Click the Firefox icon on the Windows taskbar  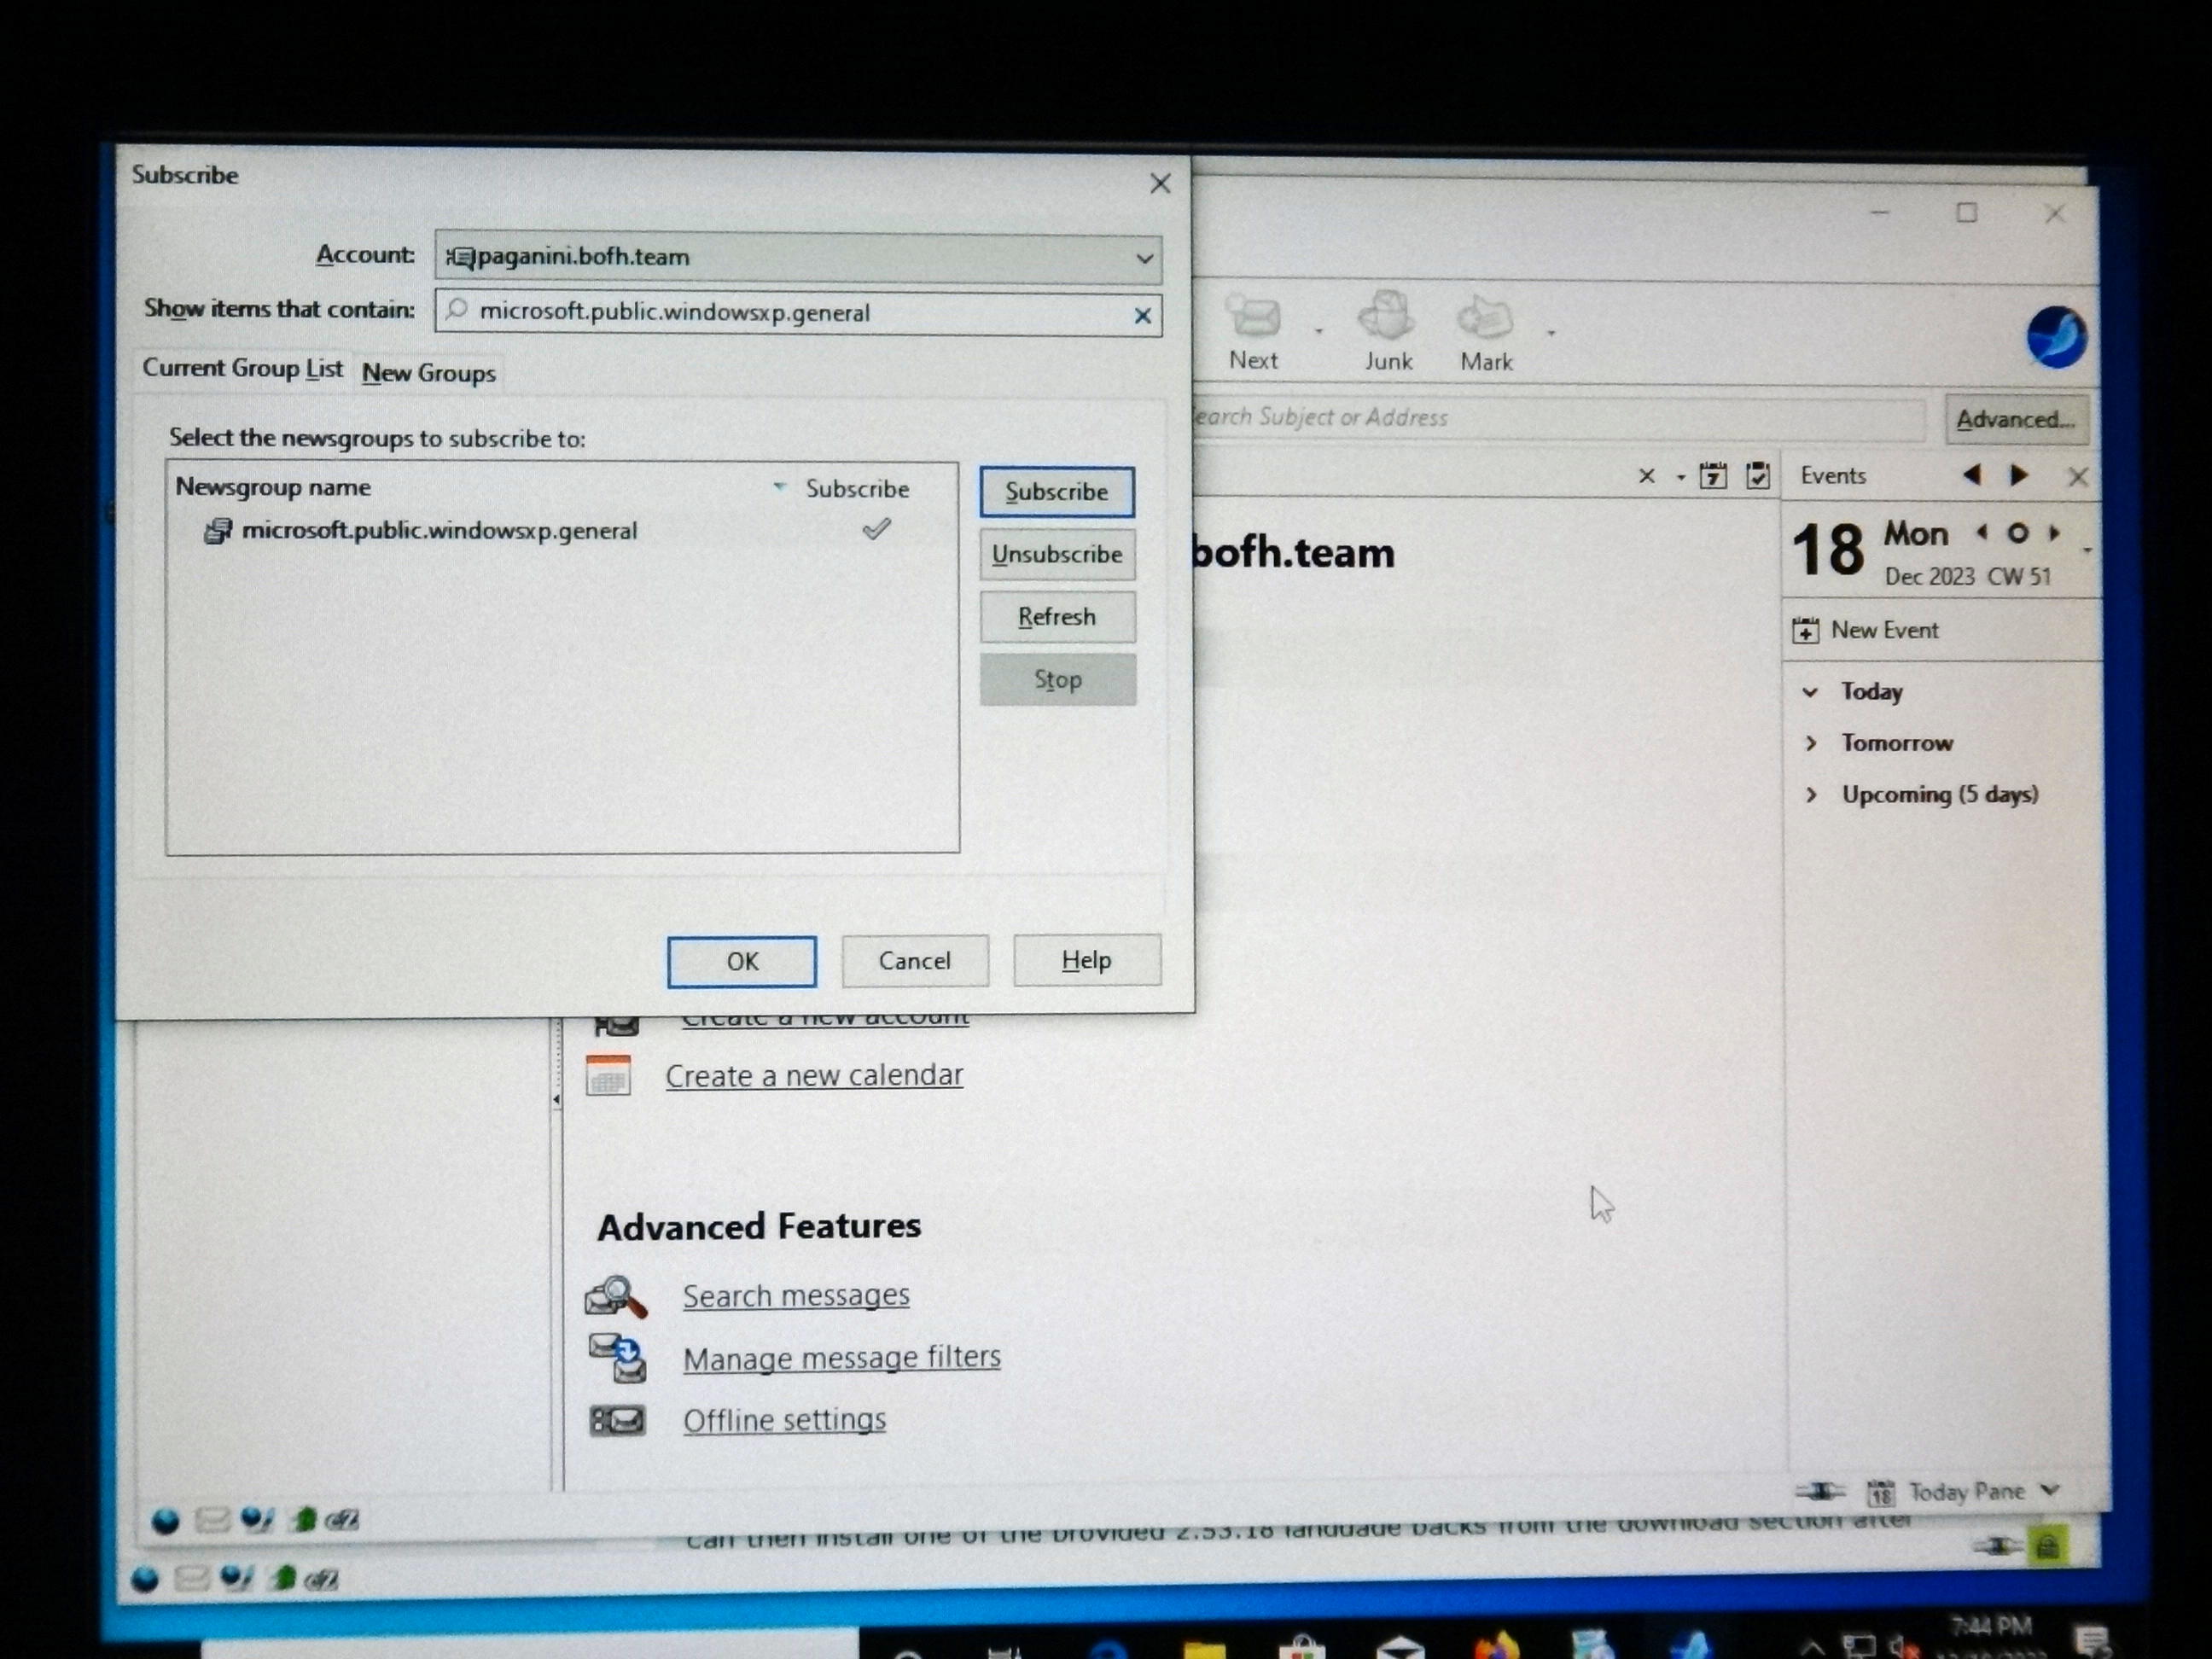(1496, 1645)
